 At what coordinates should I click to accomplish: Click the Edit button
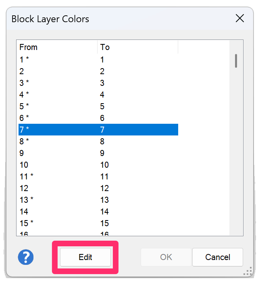coord(85,257)
